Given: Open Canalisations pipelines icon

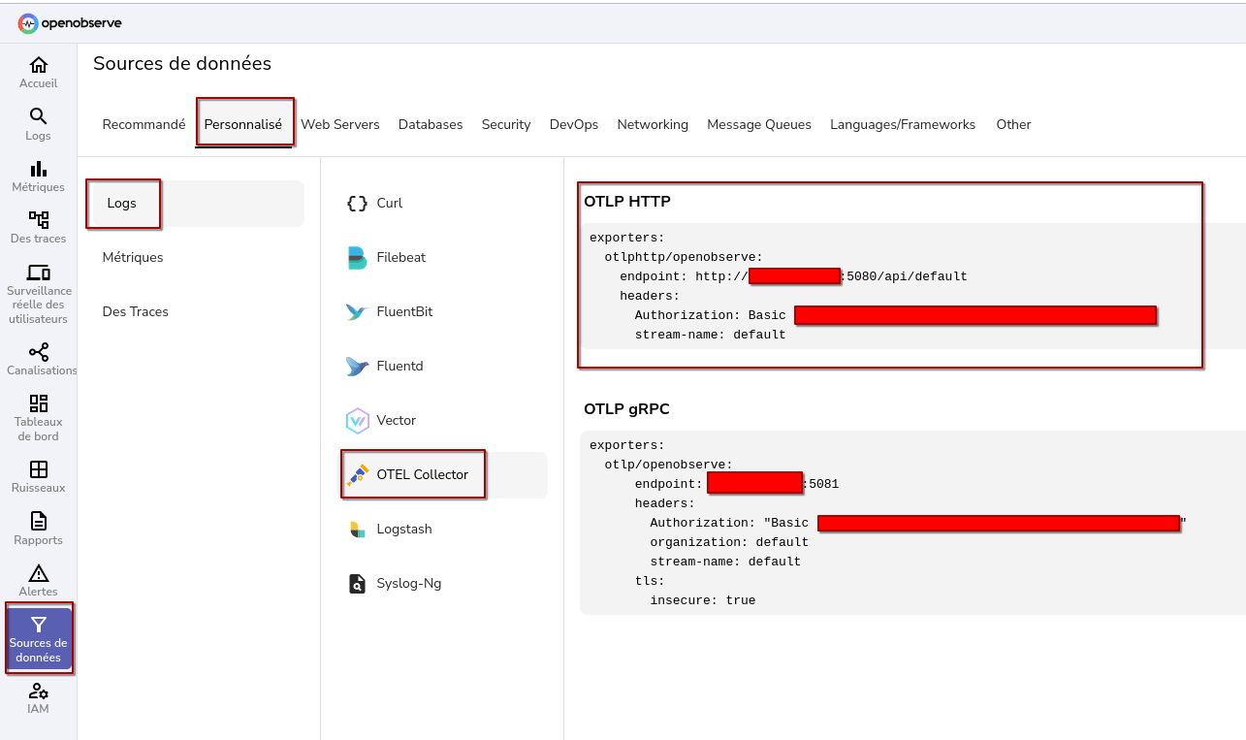Looking at the screenshot, I should (39, 353).
